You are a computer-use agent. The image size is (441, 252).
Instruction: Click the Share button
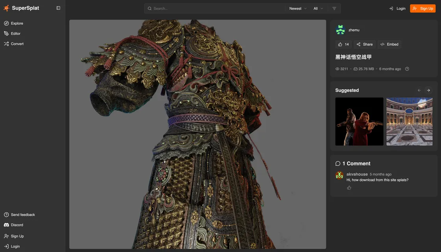(x=365, y=44)
